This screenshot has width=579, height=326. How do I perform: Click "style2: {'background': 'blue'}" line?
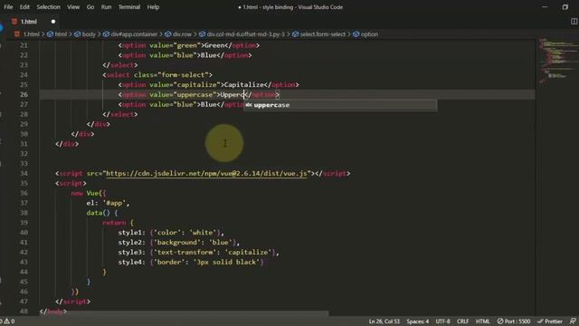[179, 243]
